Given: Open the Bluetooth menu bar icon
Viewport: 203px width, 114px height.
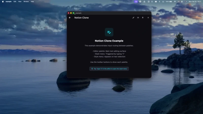Looking at the screenshot, I should pyautogui.click(x=159, y=2).
